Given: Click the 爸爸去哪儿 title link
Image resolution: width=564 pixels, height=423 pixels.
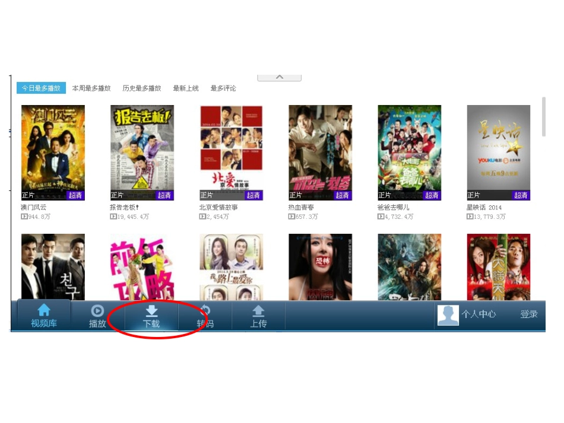Looking at the screenshot, I should coord(393,208).
